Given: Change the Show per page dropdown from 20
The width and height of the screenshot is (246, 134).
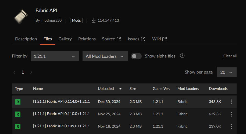Looking at the screenshot, I should [226, 72].
